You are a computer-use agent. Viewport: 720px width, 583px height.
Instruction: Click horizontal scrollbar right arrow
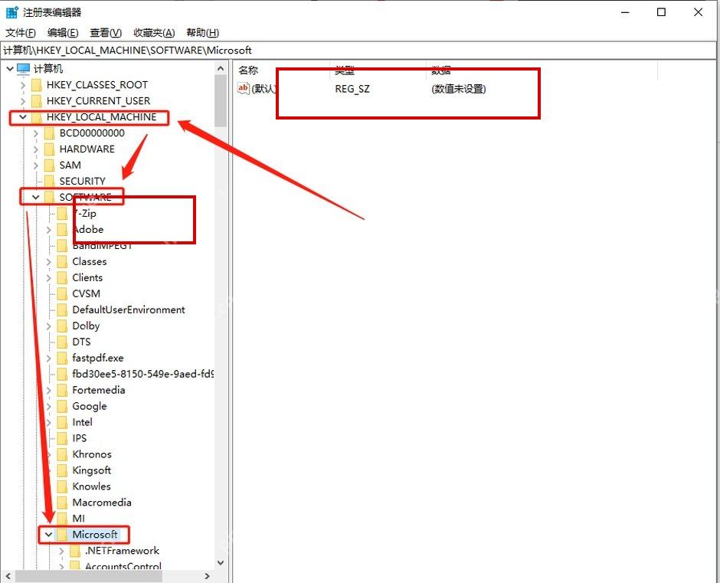tap(207, 575)
